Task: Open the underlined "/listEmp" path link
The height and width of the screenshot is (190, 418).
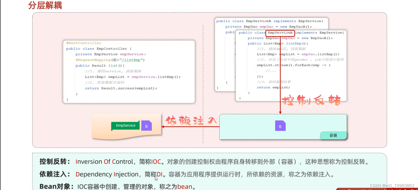Action: tap(131, 60)
